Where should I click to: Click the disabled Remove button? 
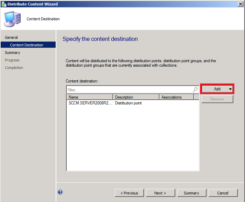(x=217, y=99)
